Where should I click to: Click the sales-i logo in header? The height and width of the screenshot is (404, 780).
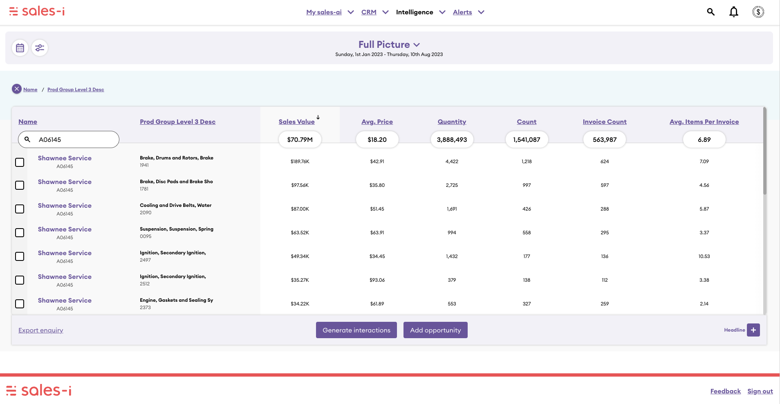(x=37, y=11)
